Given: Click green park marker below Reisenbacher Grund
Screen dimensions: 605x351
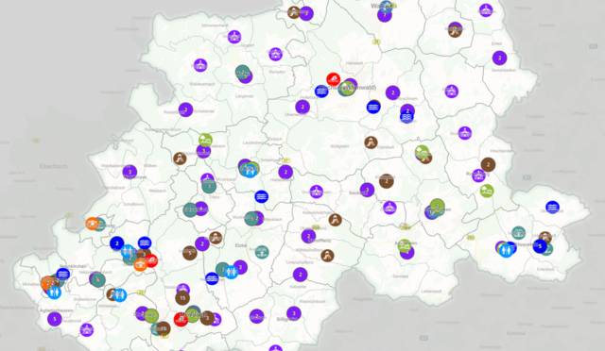Looking at the screenshot, I should (205, 141).
